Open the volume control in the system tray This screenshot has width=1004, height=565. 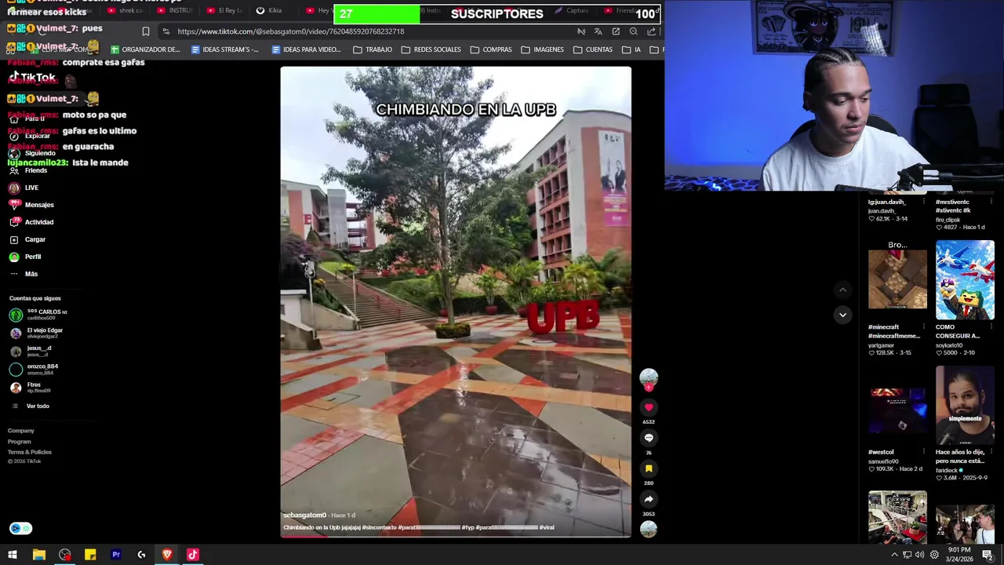(920, 555)
